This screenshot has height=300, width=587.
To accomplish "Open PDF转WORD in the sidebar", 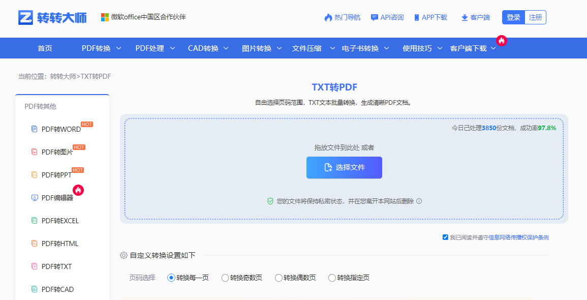I will click(x=61, y=129).
